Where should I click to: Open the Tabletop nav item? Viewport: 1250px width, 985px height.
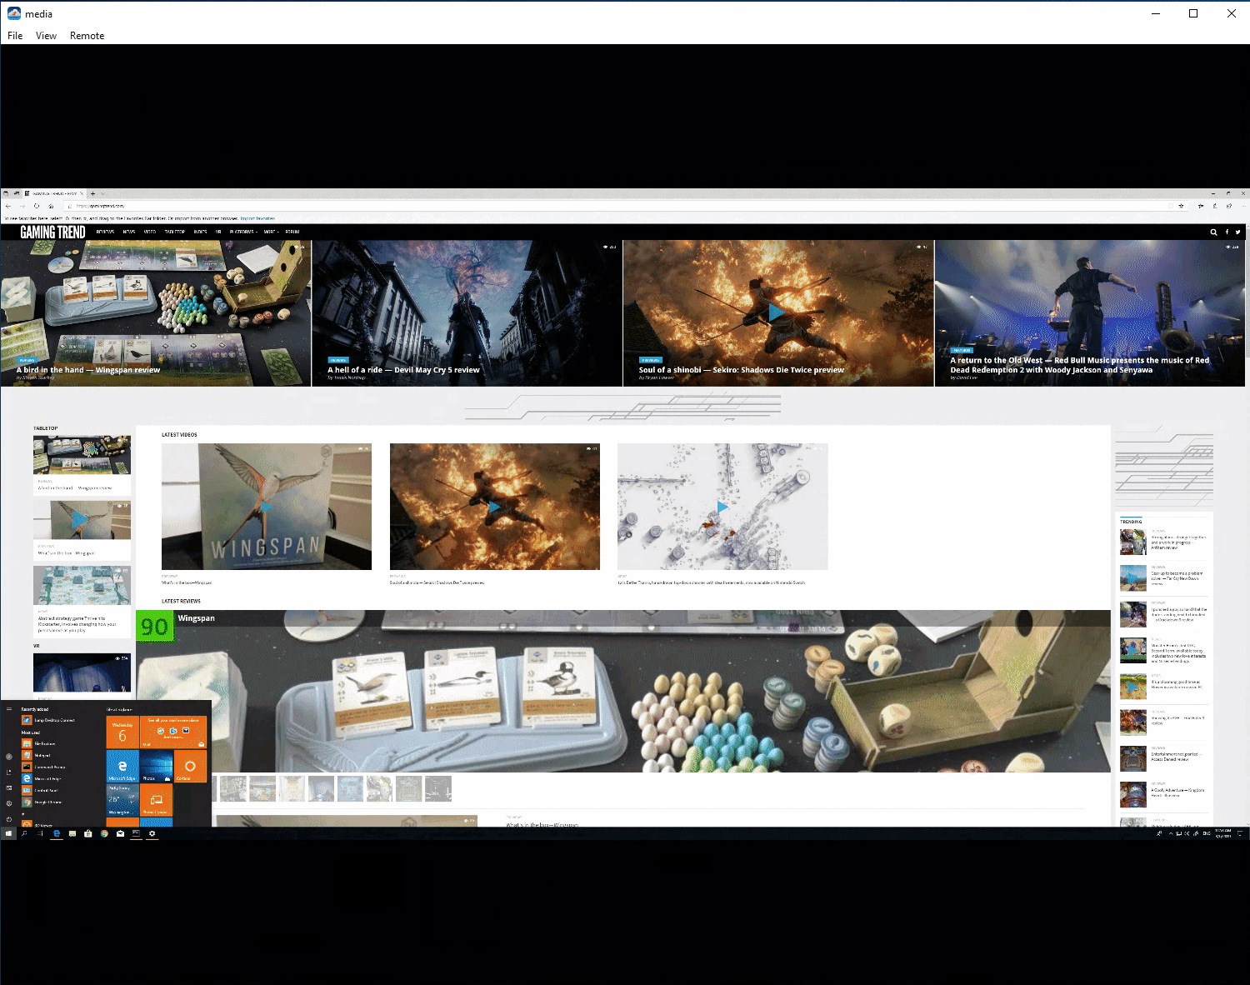coord(175,232)
